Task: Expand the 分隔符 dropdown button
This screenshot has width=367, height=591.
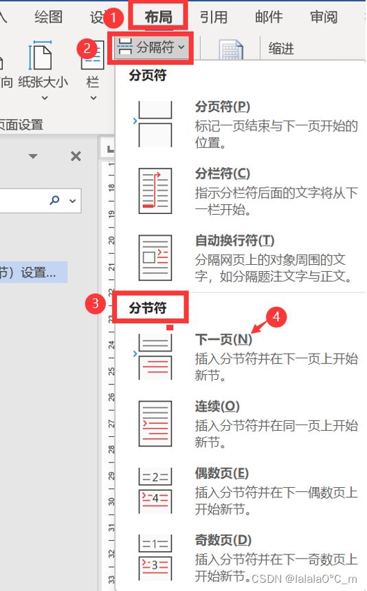Action: [151, 47]
